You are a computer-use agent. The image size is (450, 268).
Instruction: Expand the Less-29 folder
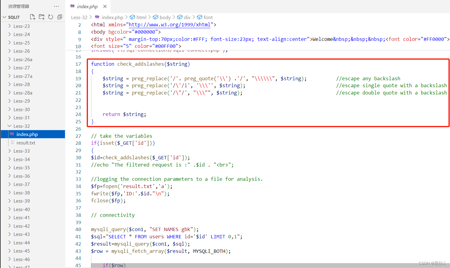click(32, 101)
